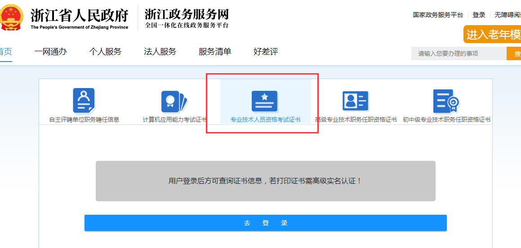Select 高级专业技术职务任职资格证书 tab label
Viewport: 521px width, 248px height.
tap(356, 120)
